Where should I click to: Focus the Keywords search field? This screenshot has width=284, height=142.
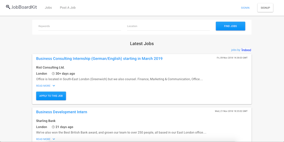pos(80,26)
